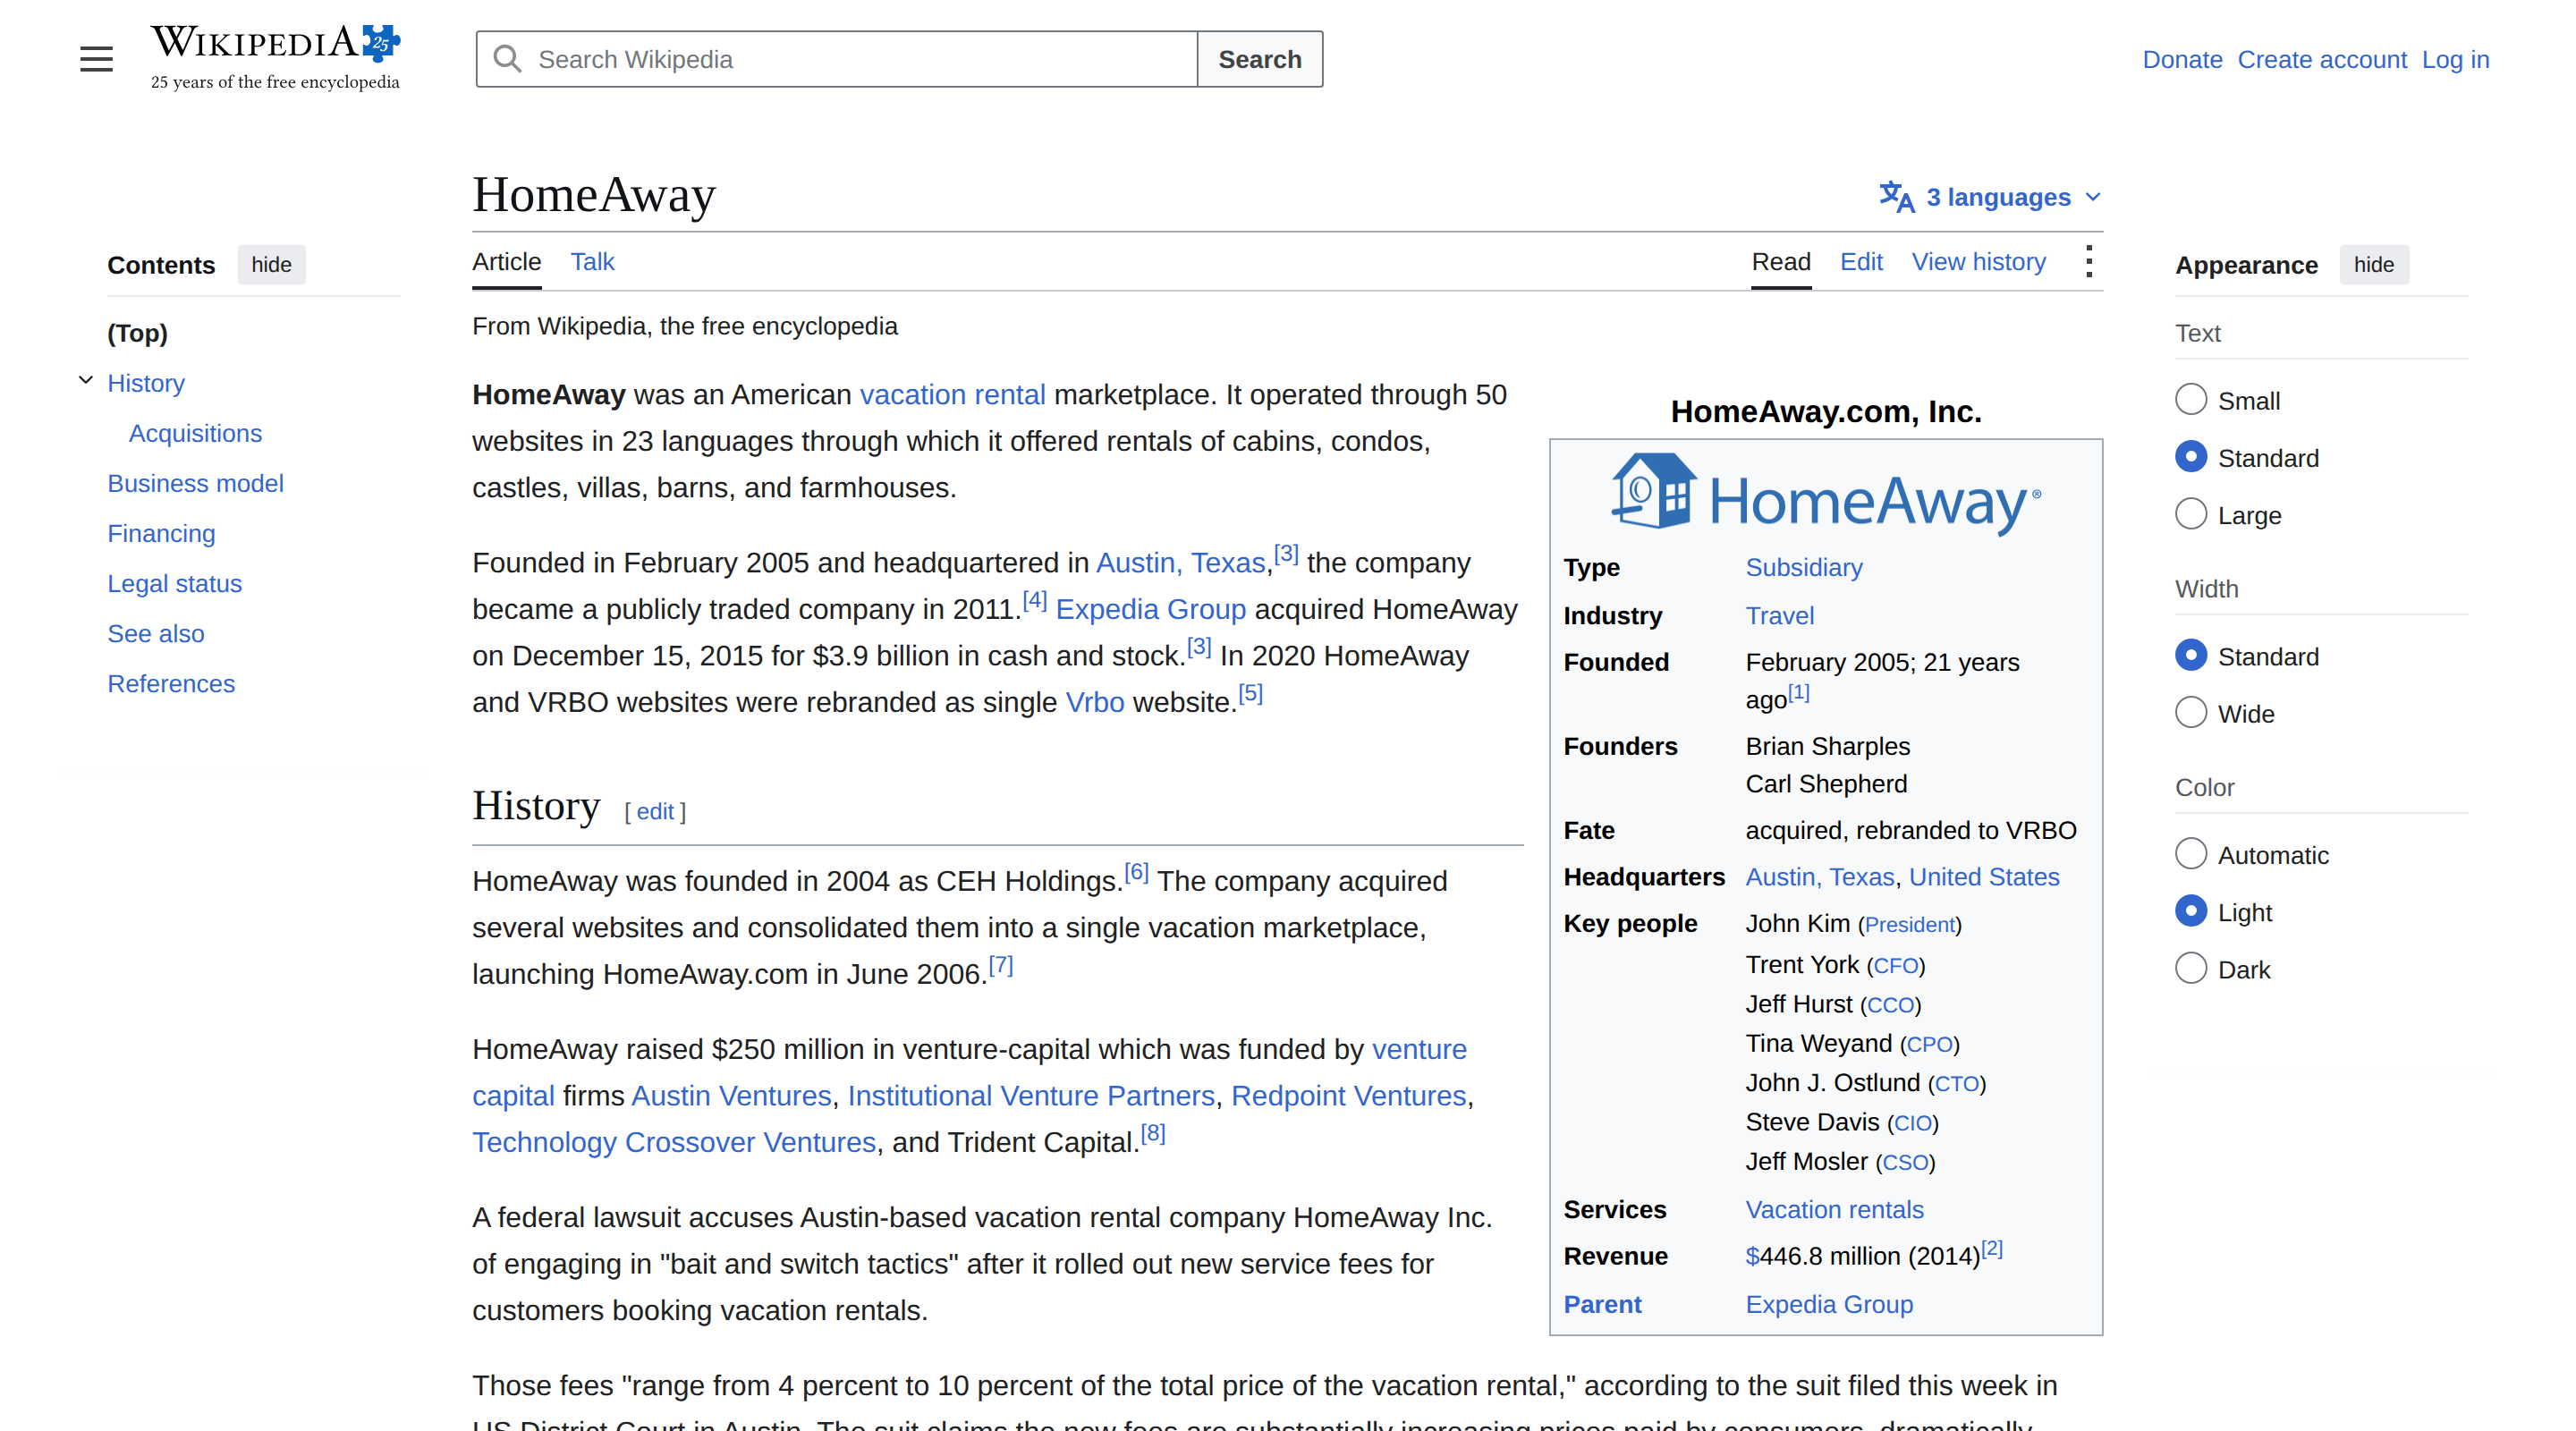Viewport: 2576px width, 1431px height.
Task: Click citation [5] after Vrbo website
Action: point(1250,694)
